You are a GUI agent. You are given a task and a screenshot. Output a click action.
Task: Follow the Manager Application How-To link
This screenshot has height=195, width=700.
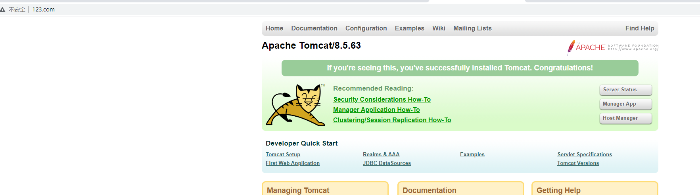point(376,110)
